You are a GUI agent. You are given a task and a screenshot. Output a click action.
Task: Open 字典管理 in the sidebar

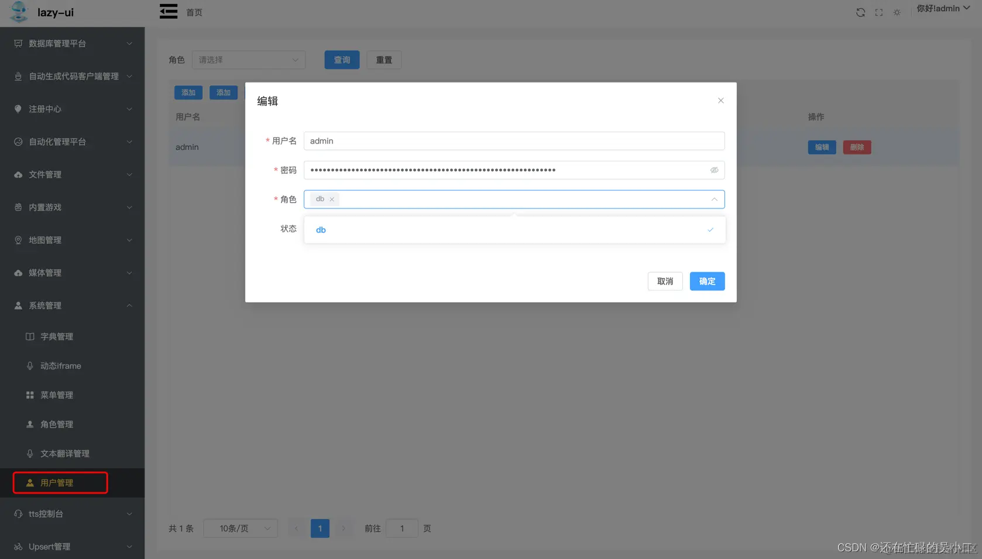(73, 337)
